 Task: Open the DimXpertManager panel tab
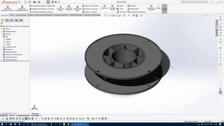coord(16,20)
